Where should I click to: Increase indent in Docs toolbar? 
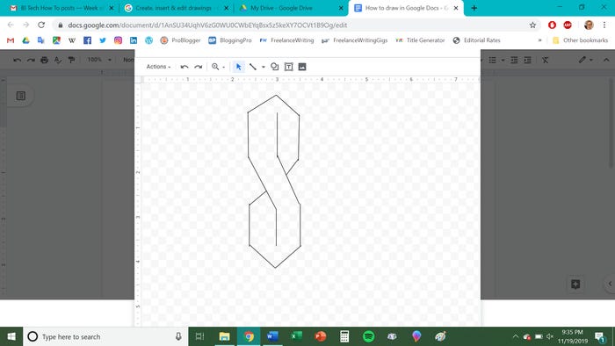pos(528,60)
